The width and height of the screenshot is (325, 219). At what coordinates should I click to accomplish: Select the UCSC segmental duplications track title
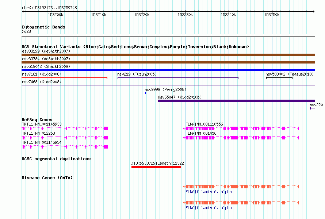56,159
